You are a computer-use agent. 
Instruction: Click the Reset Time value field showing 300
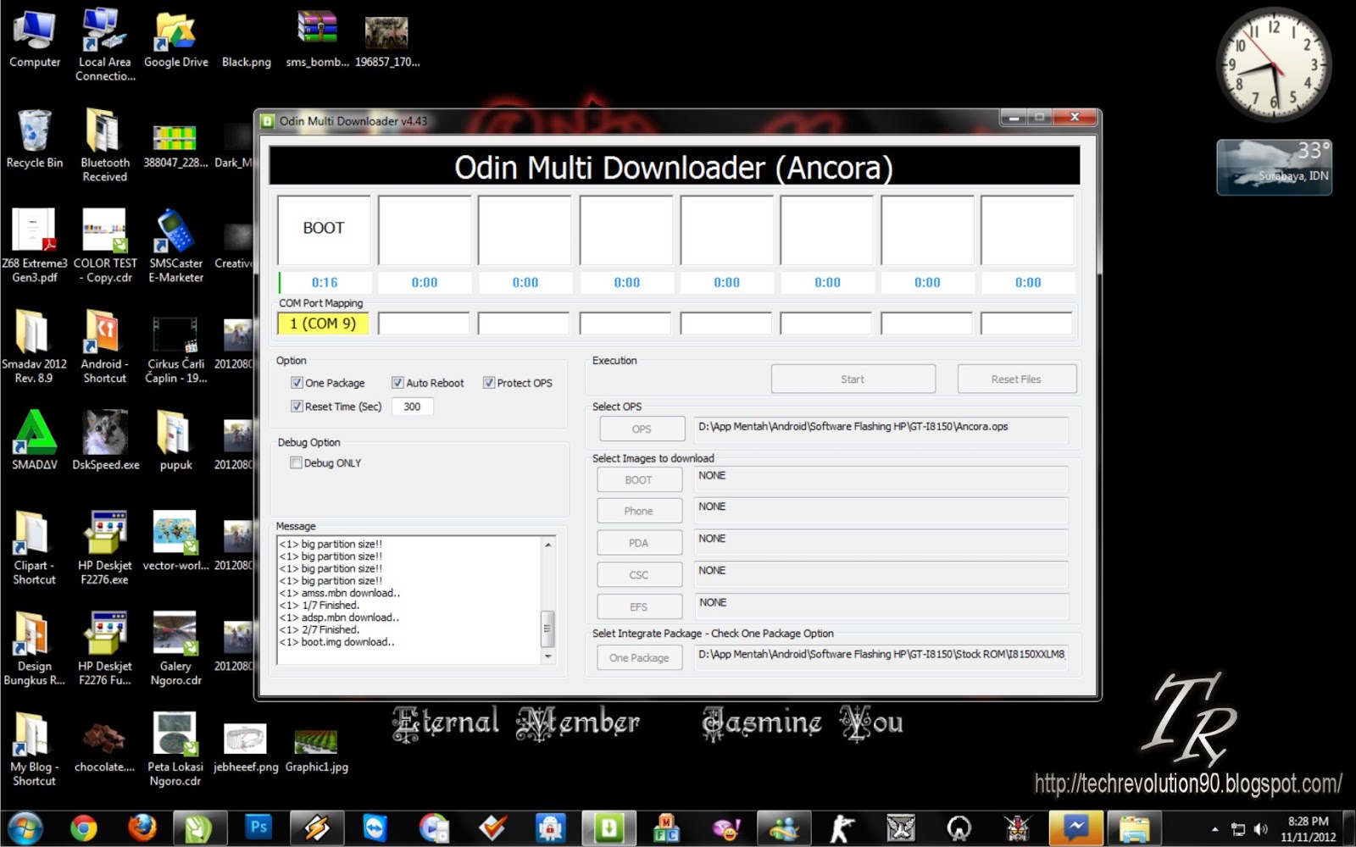[x=413, y=407]
